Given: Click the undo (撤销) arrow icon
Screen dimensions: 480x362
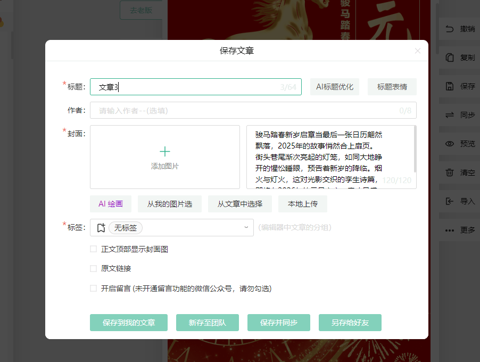Looking at the screenshot, I should (x=450, y=29).
